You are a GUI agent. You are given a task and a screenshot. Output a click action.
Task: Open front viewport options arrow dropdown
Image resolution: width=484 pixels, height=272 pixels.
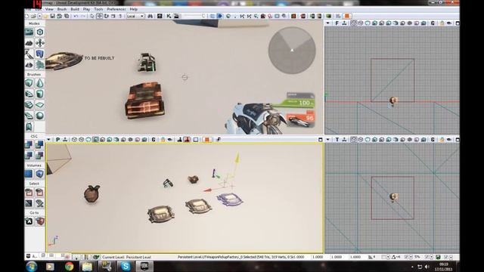click(x=327, y=23)
